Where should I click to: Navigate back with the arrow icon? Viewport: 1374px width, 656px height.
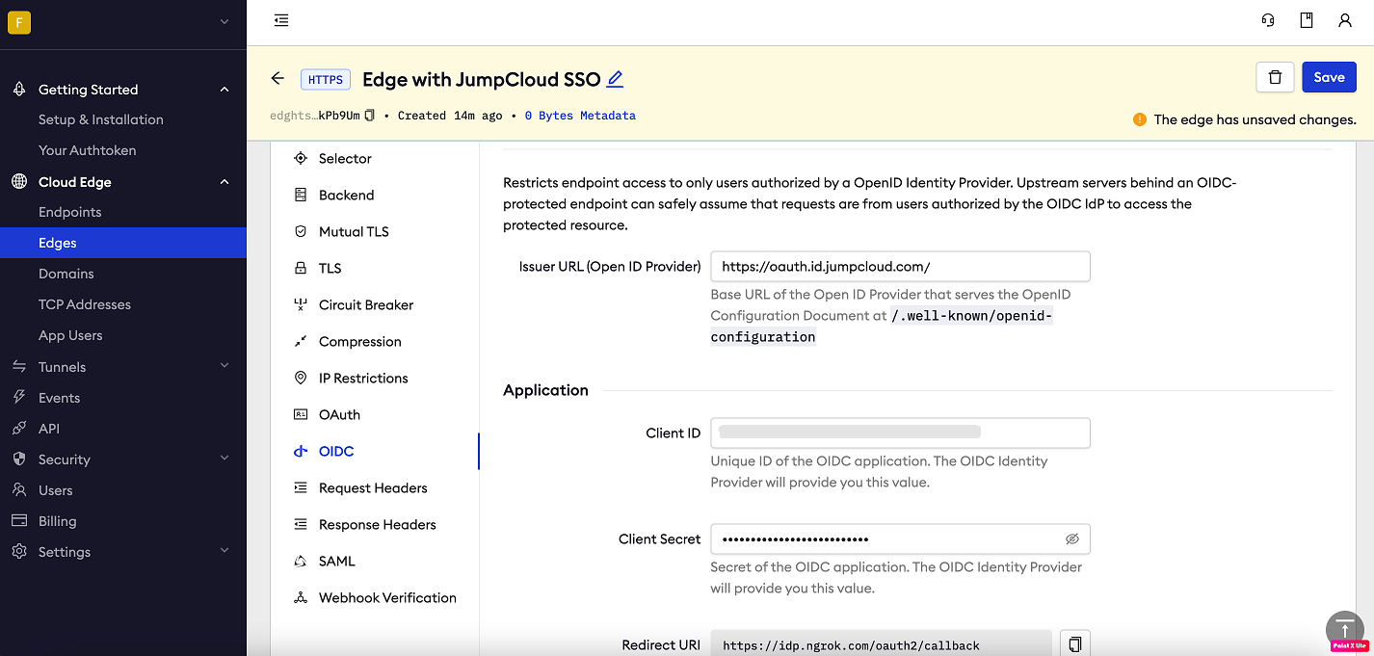pyautogui.click(x=277, y=78)
